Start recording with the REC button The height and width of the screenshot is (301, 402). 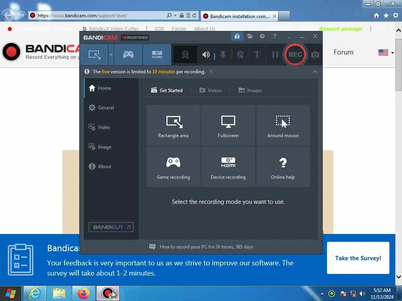coord(295,54)
